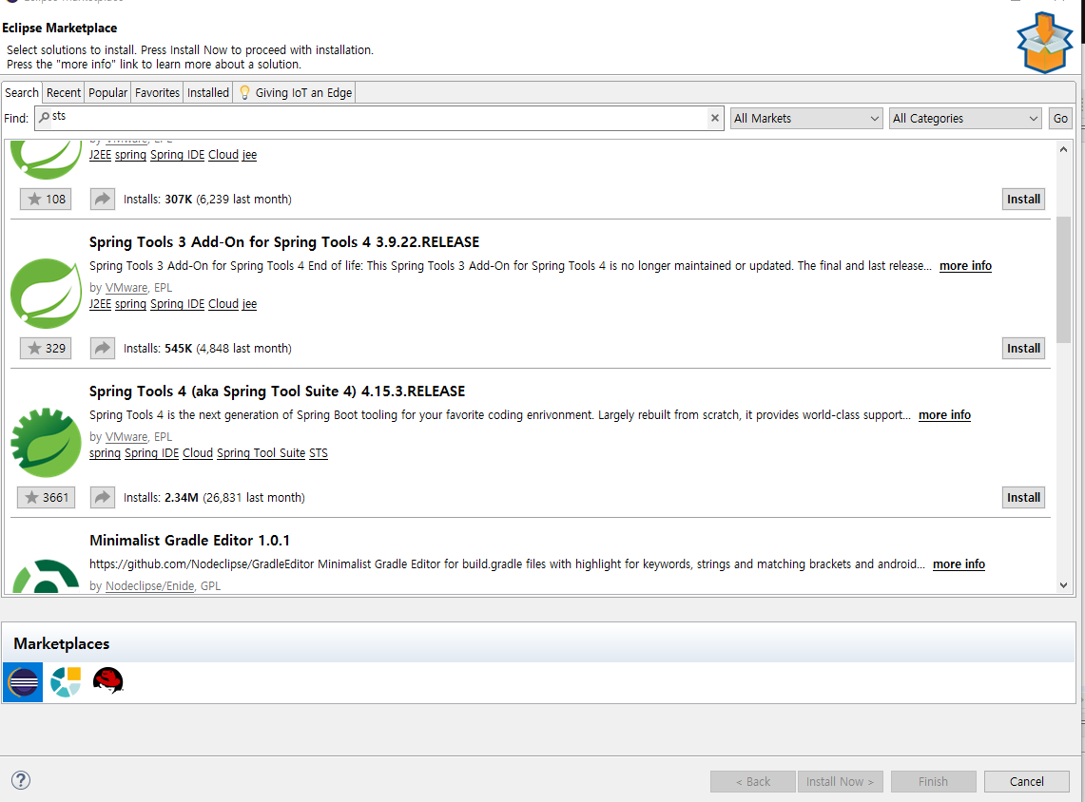This screenshot has width=1085, height=802.
Task: Open more info for Spring Tools 3 Add-On
Action: coord(965,265)
